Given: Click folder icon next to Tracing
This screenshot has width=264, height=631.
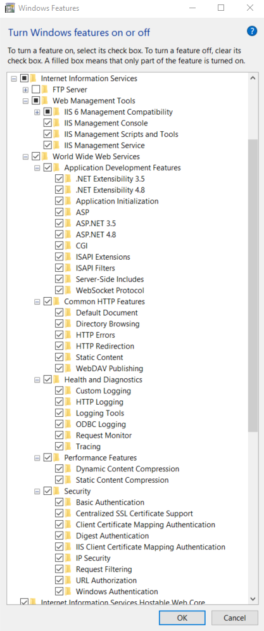Looking at the screenshot, I should click(68, 446).
